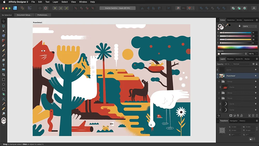Toggle the Colour panel lock icon

pos(240,26)
